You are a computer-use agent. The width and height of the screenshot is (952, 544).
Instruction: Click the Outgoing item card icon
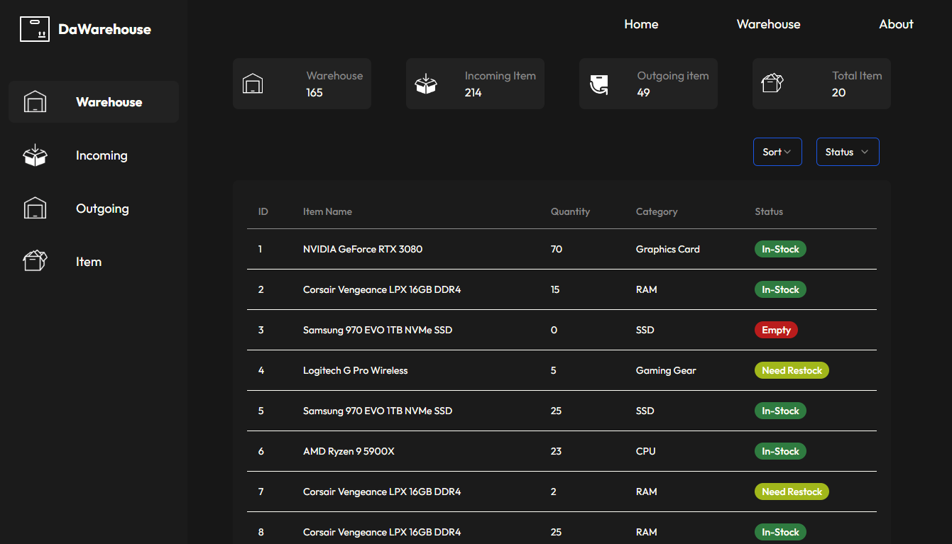pyautogui.click(x=599, y=84)
